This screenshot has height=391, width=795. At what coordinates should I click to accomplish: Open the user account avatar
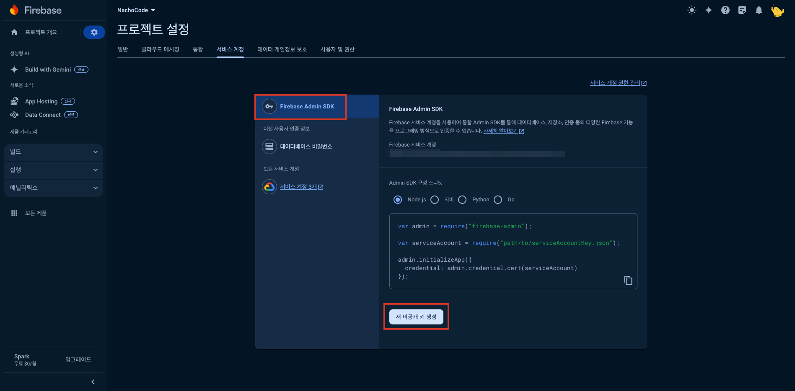[x=777, y=10]
